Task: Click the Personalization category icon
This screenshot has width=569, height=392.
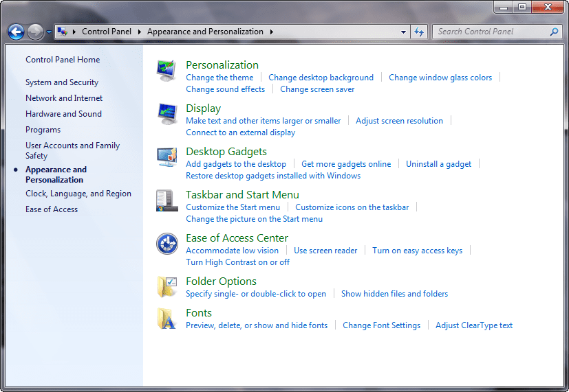Action: coord(167,71)
